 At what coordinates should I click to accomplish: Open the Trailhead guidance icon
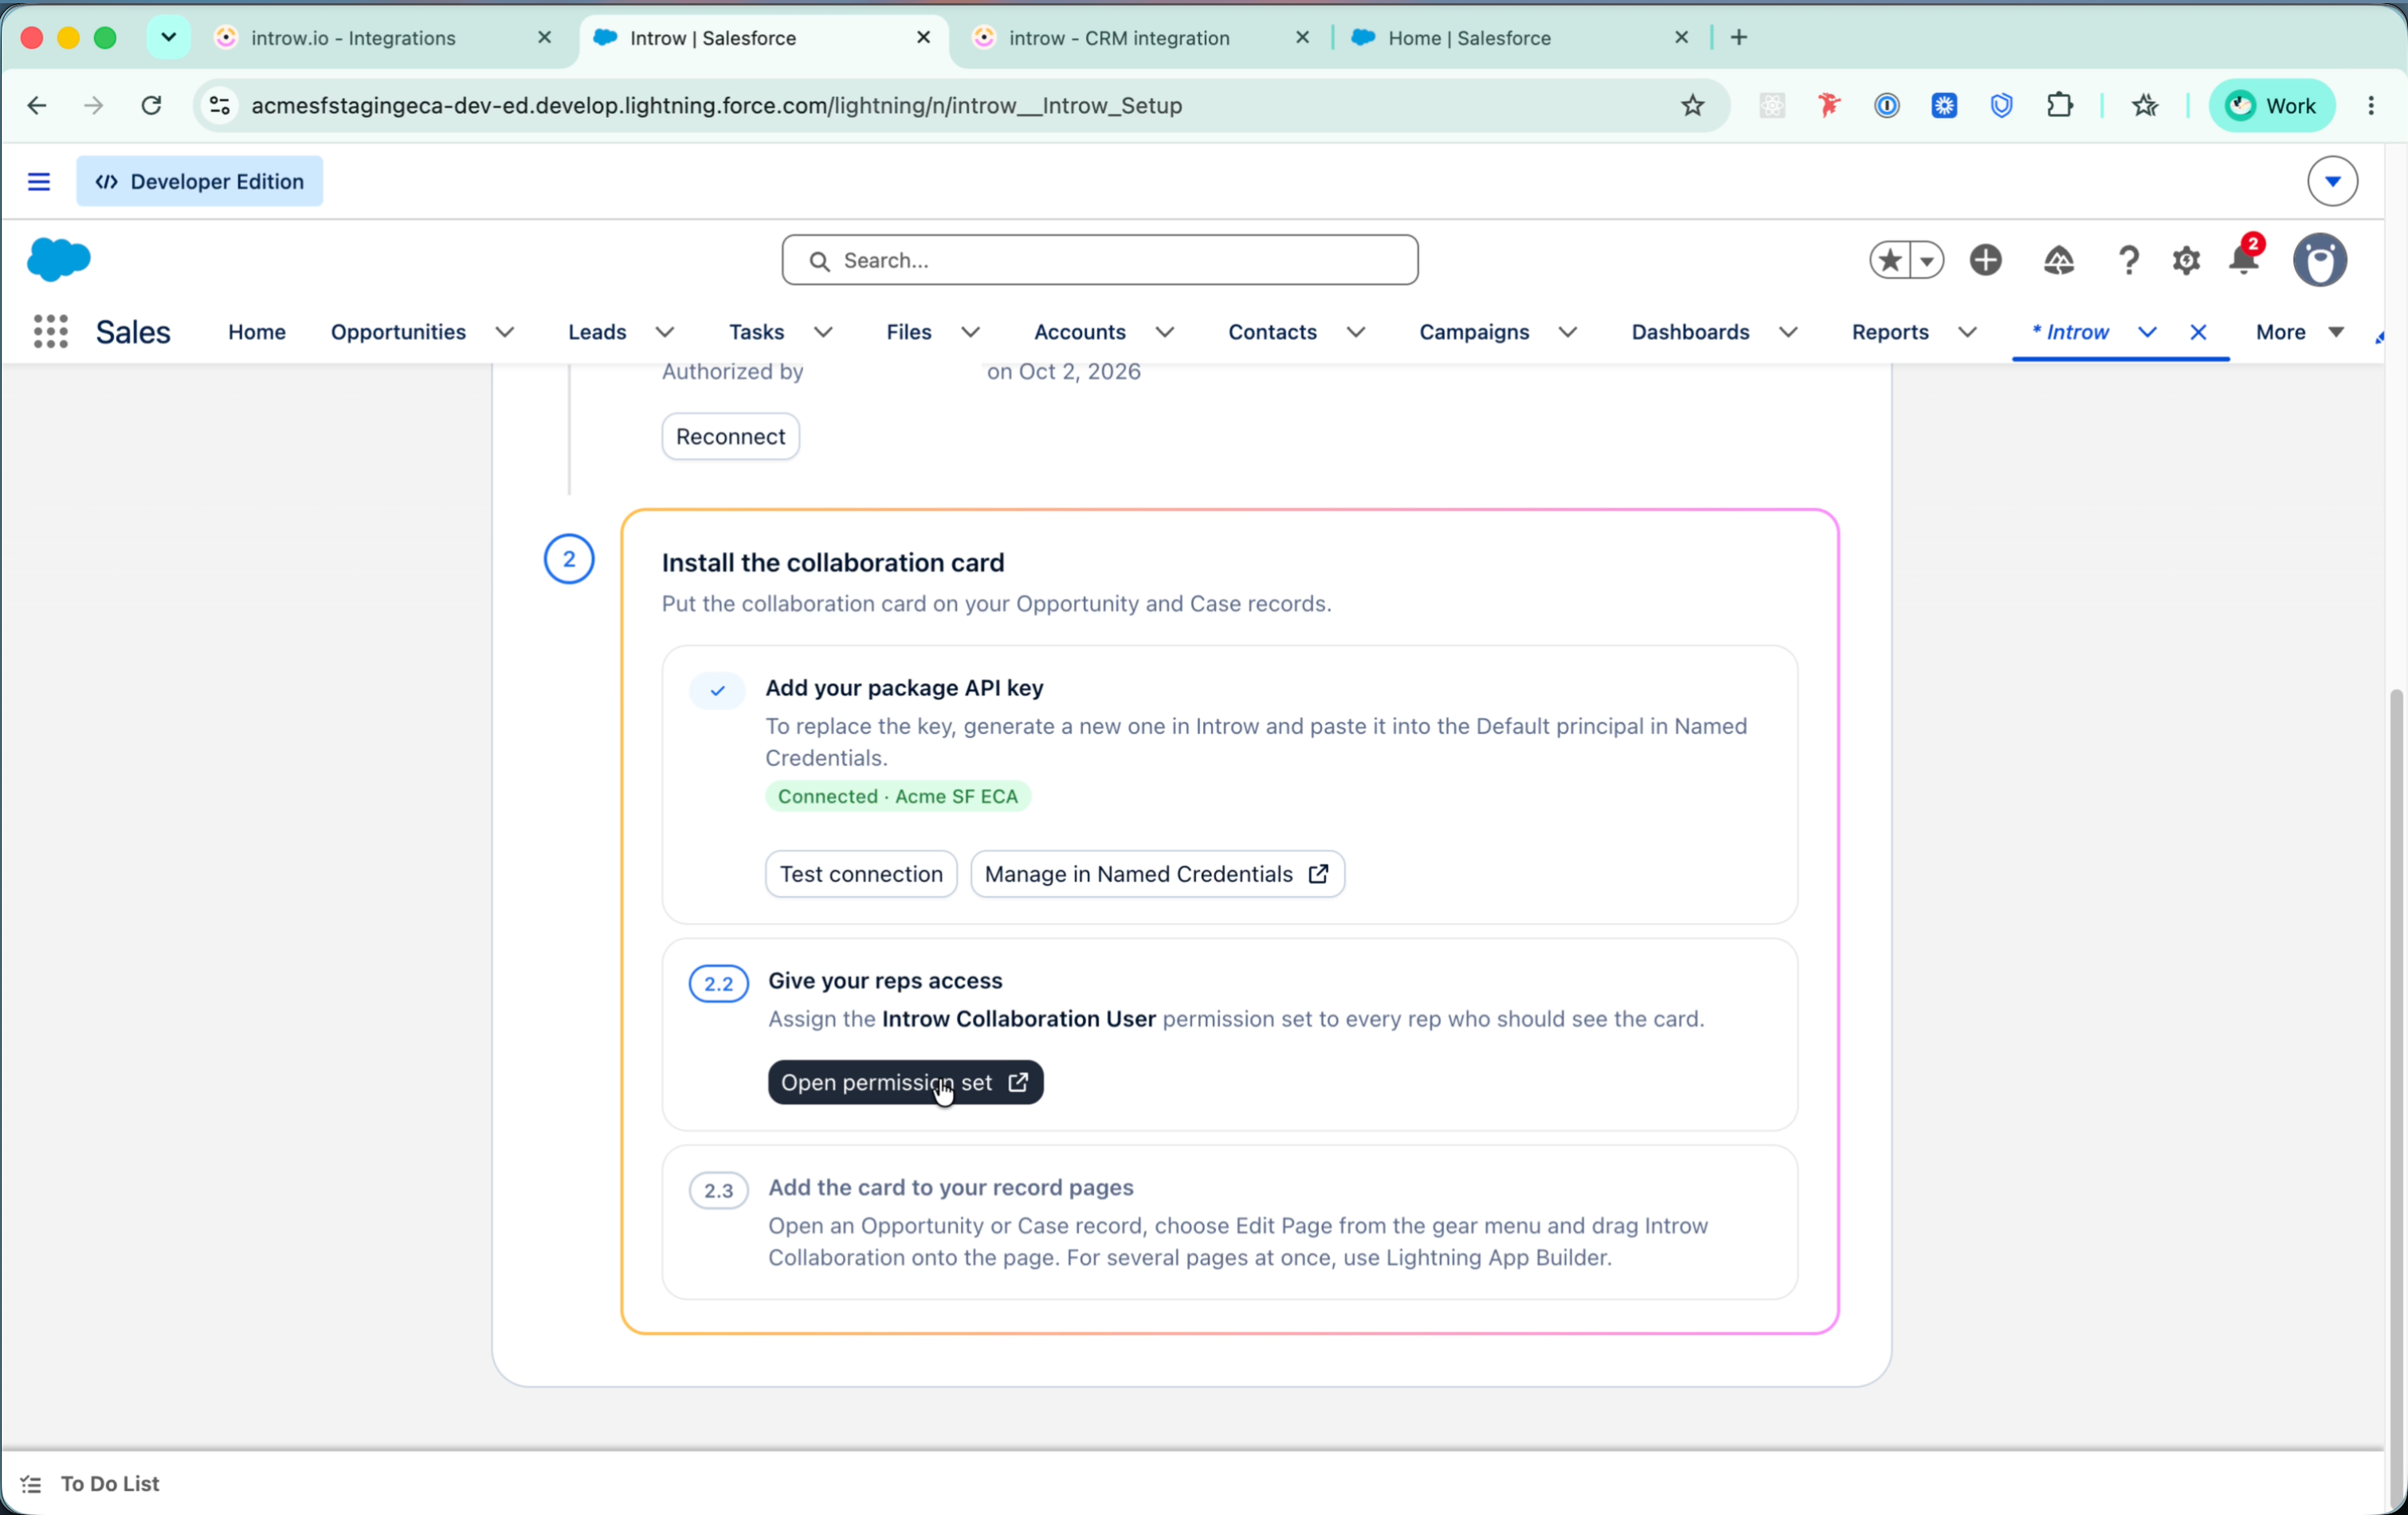tap(2059, 260)
